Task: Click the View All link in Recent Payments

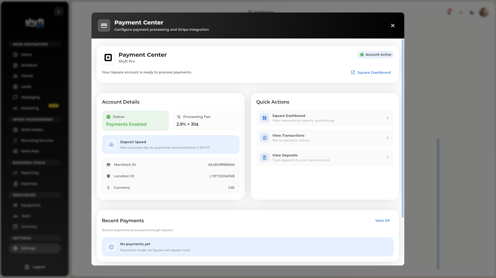Action: click(382, 220)
